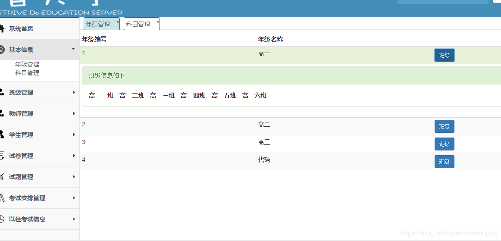Open 系统首页 in the sidebar
Image resolution: width=501 pixels, height=241 pixels.
pos(40,28)
